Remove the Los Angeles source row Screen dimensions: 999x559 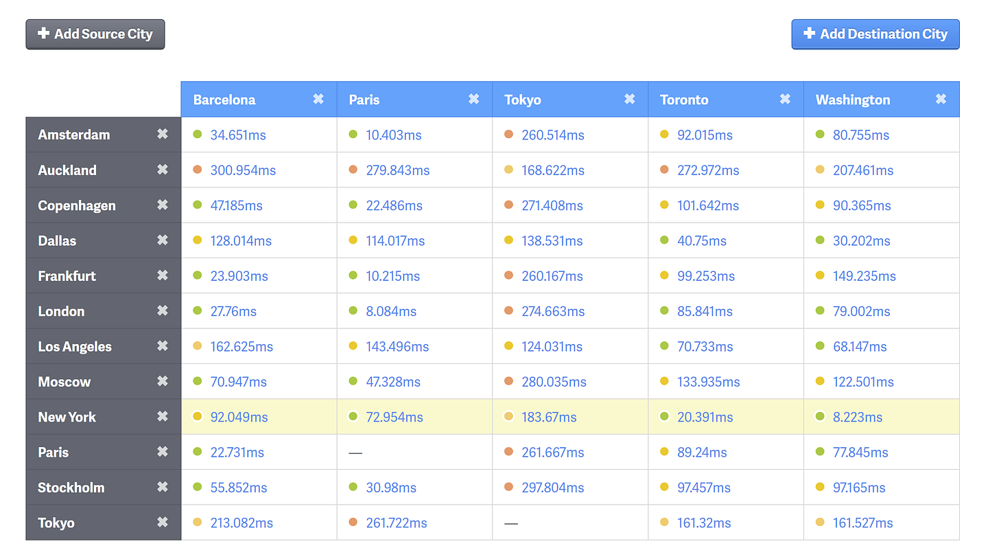tap(163, 346)
